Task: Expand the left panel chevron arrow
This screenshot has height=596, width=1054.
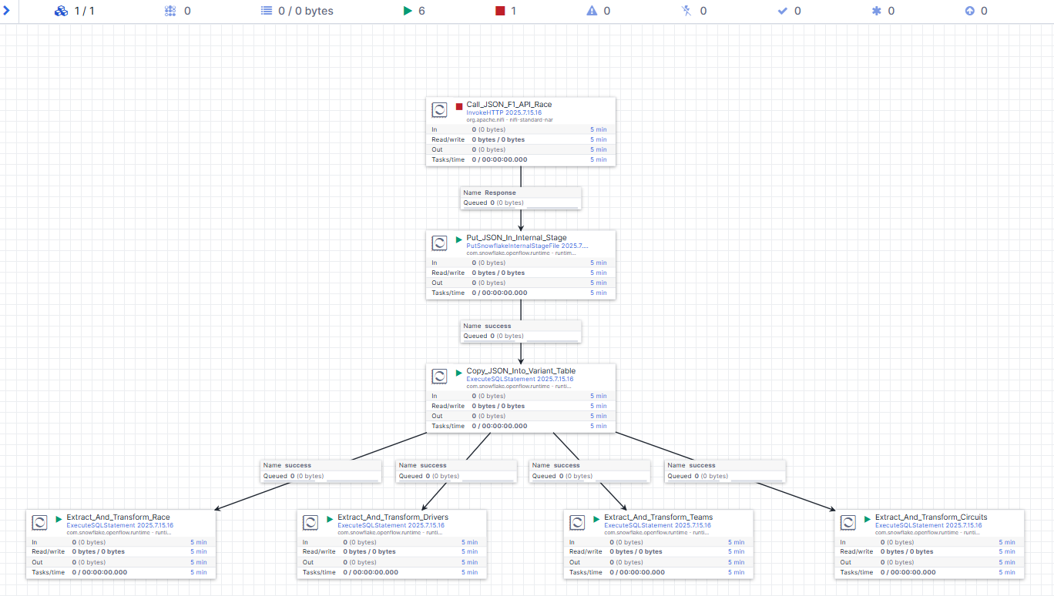Action: 6,11
